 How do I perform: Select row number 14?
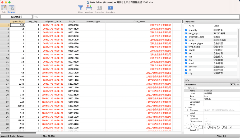click(x=5, y=73)
